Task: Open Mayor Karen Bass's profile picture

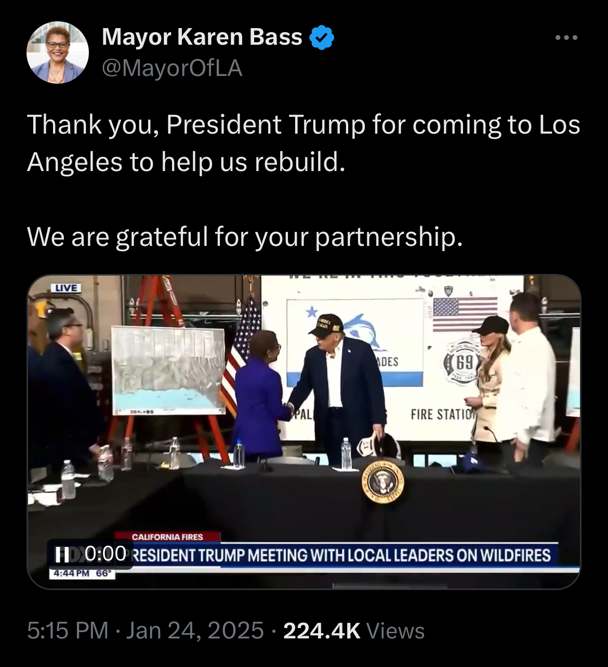Action: 58,53
